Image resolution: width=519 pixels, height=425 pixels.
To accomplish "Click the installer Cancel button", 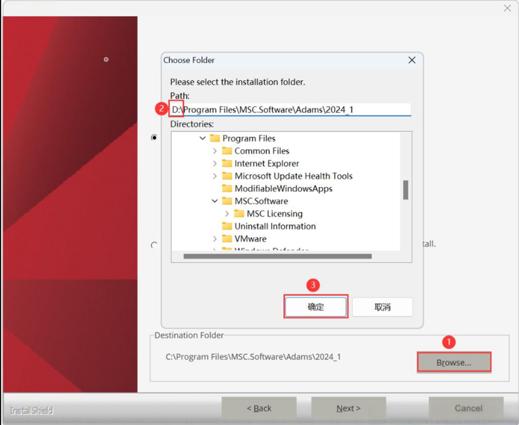I will 466,408.
